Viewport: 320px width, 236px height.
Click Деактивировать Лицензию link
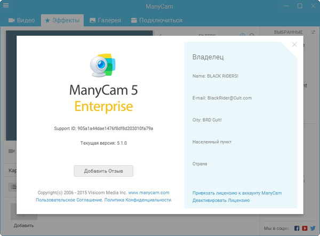[221, 200]
